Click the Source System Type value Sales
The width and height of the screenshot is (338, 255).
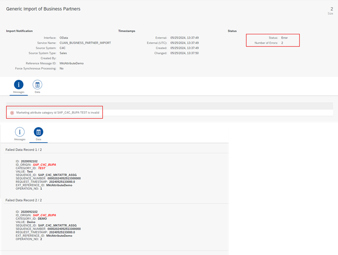pos(63,53)
